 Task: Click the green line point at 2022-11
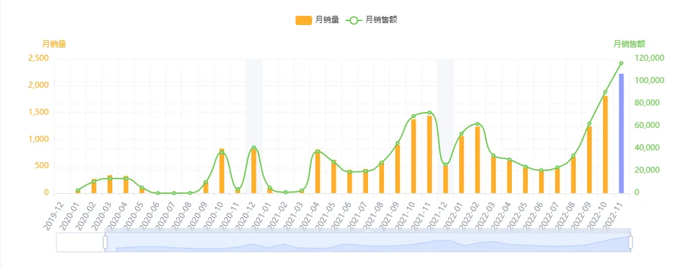coord(621,63)
